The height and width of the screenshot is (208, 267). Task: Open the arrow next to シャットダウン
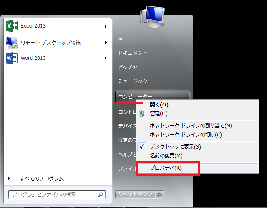click(x=160, y=195)
